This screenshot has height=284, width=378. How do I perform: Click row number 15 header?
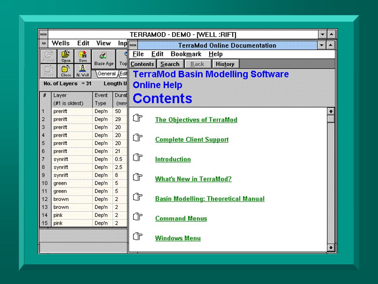[45, 223]
